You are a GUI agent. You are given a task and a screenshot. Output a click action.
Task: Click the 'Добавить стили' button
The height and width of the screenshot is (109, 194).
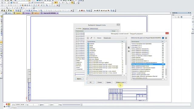click(x=121, y=82)
